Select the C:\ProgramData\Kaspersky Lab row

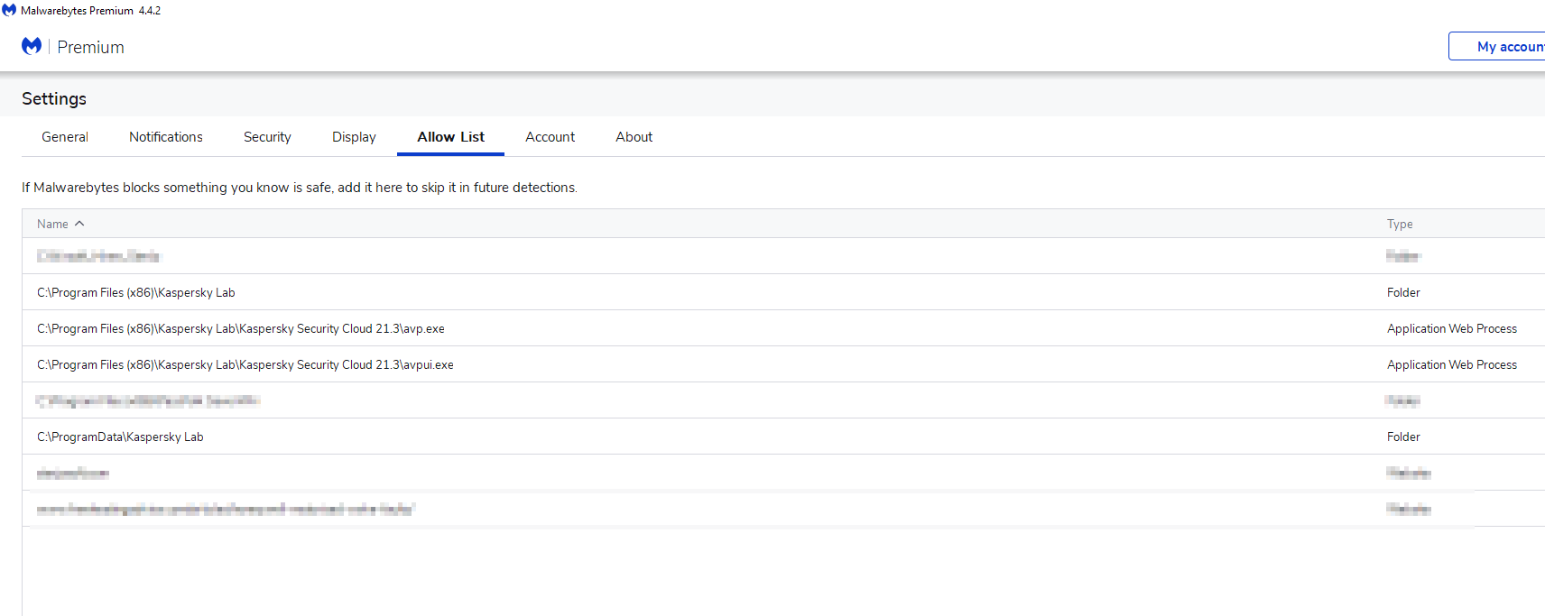point(783,437)
